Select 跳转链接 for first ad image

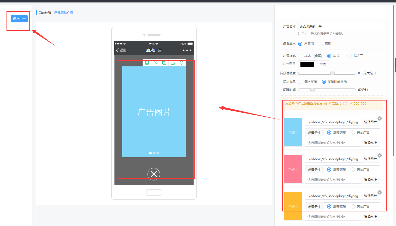(x=329, y=133)
